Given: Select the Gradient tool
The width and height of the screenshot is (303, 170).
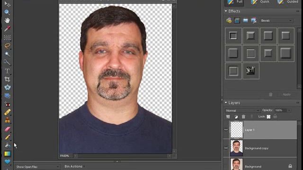Looking at the screenshot, I should click(8, 153).
